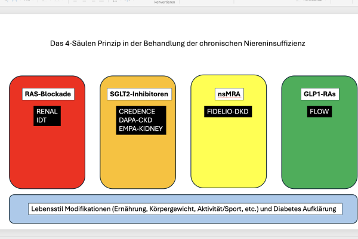This screenshot has width=358, height=239.
Task: Select the GLP1-RAs label text box
Action: tap(319, 94)
